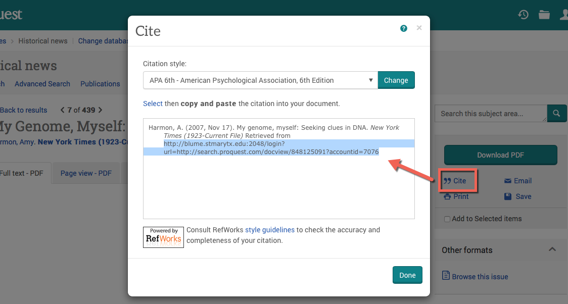
Task: Open Advanced Search
Action: click(42, 84)
